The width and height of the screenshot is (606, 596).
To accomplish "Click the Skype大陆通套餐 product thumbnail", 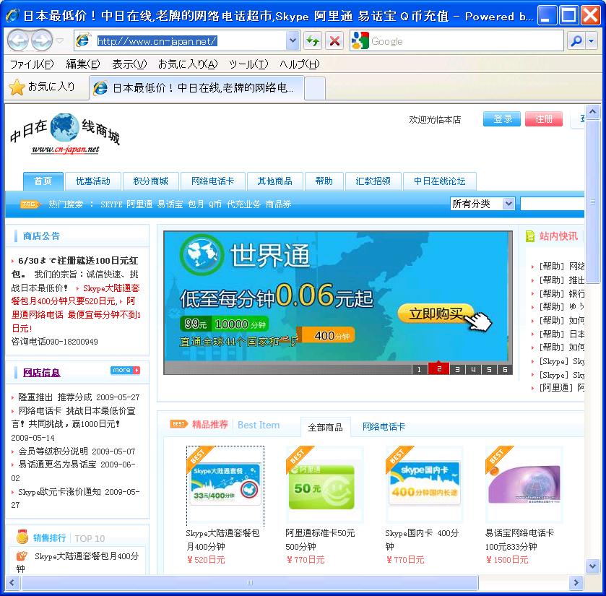I will (225, 485).
